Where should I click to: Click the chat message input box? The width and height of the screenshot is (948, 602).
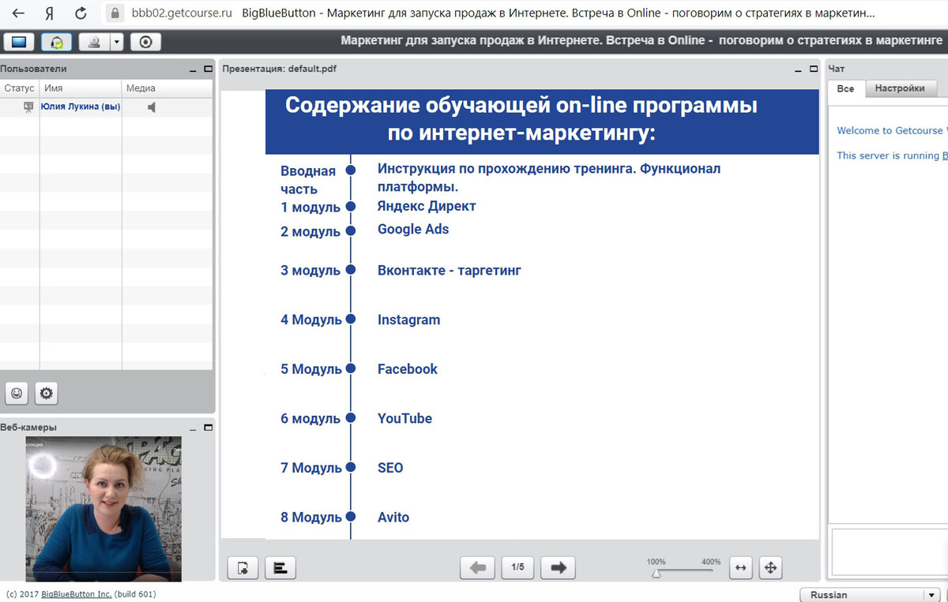pyautogui.click(x=890, y=552)
